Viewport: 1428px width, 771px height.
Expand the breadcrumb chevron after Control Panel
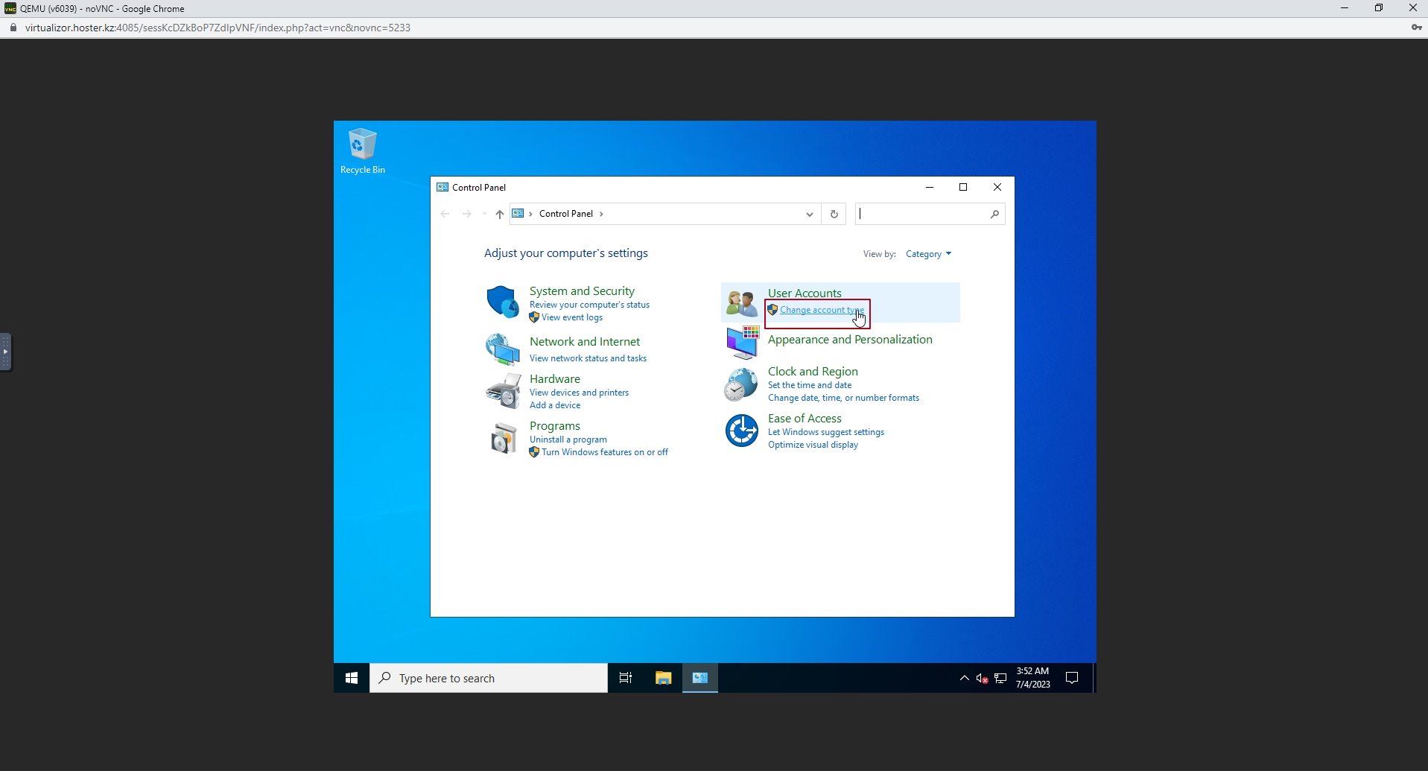click(x=601, y=214)
